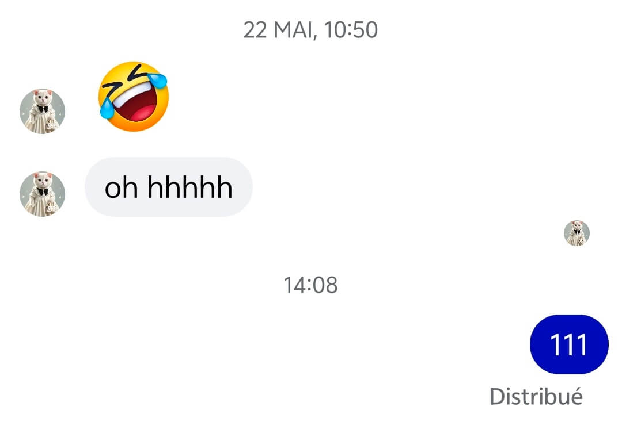Open the cat avatar next to "oh hhhhh"
The height and width of the screenshot is (433, 622).
click(x=42, y=194)
